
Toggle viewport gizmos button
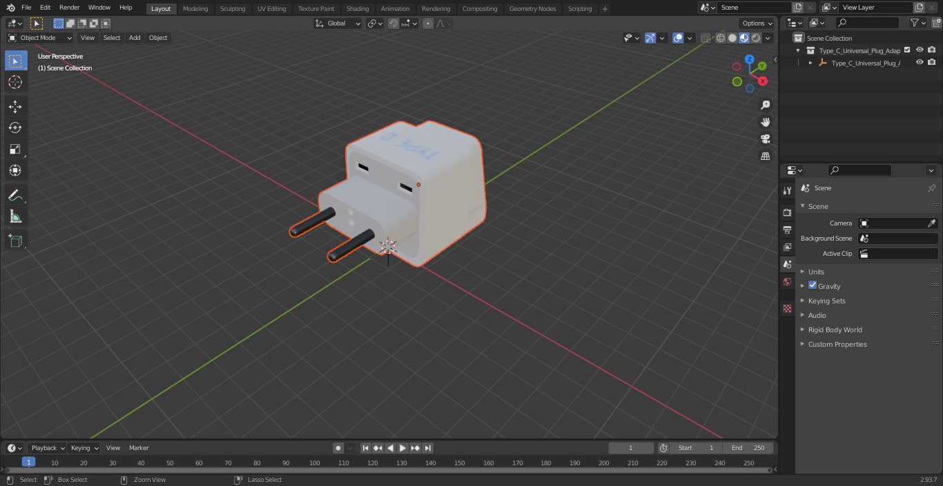coord(650,38)
